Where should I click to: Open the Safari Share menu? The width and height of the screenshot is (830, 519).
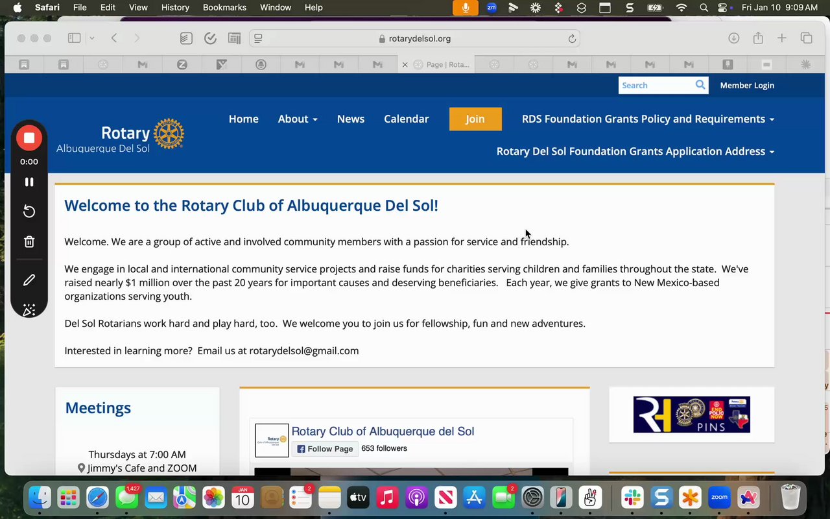[x=758, y=38]
